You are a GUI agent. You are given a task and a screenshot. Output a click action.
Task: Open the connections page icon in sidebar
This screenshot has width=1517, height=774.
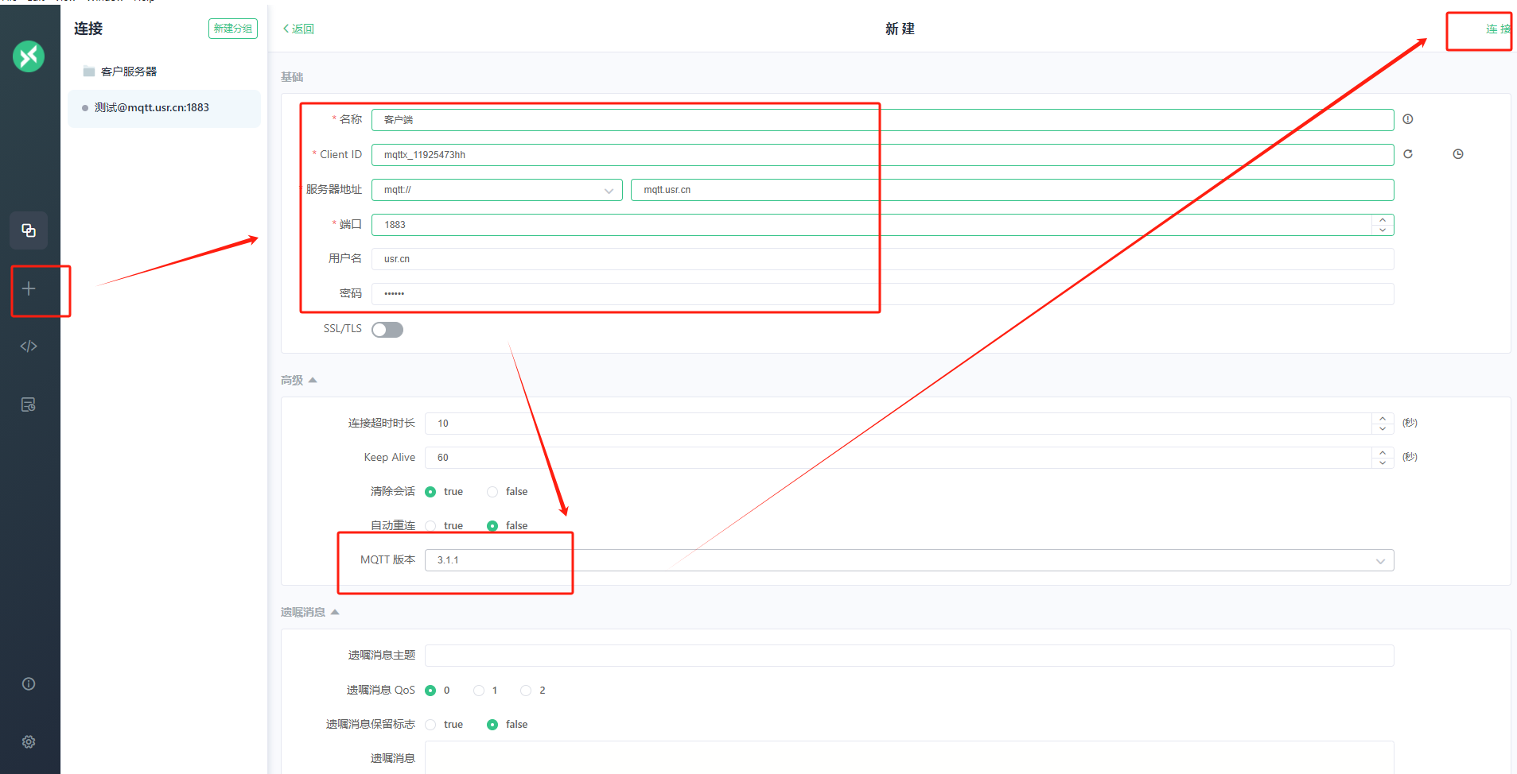pyautogui.click(x=29, y=230)
